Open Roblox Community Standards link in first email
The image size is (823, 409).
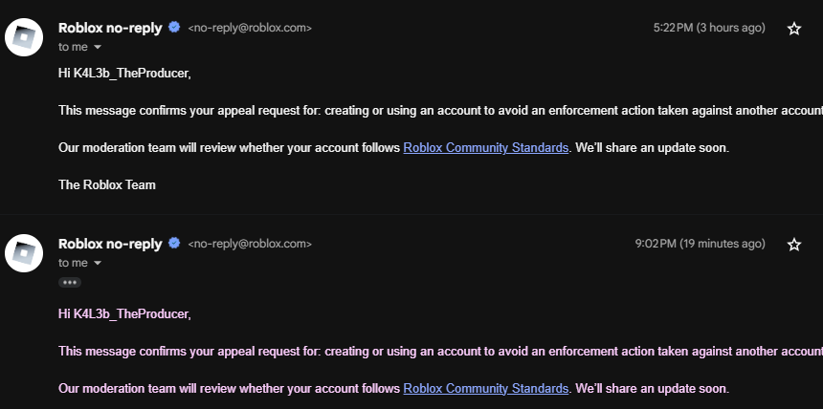[x=485, y=148]
